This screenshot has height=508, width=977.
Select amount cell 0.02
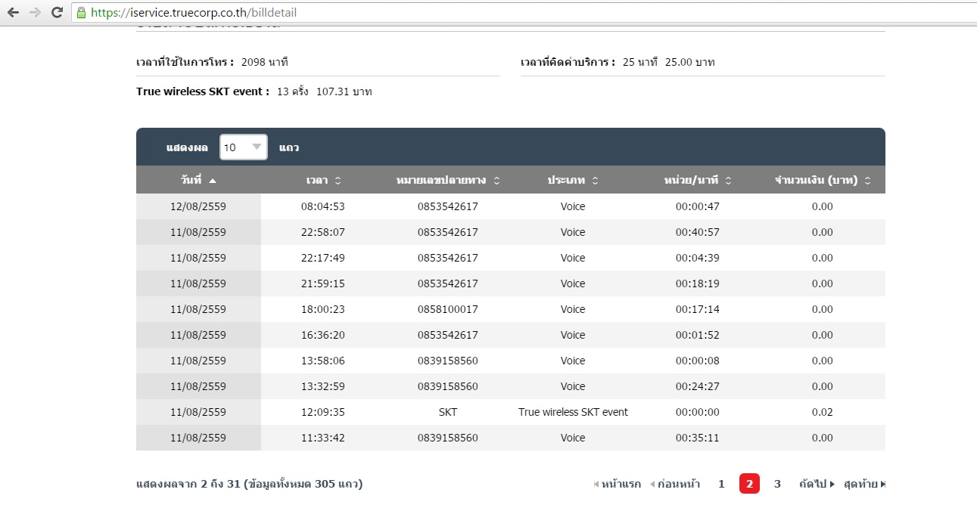pyautogui.click(x=823, y=412)
